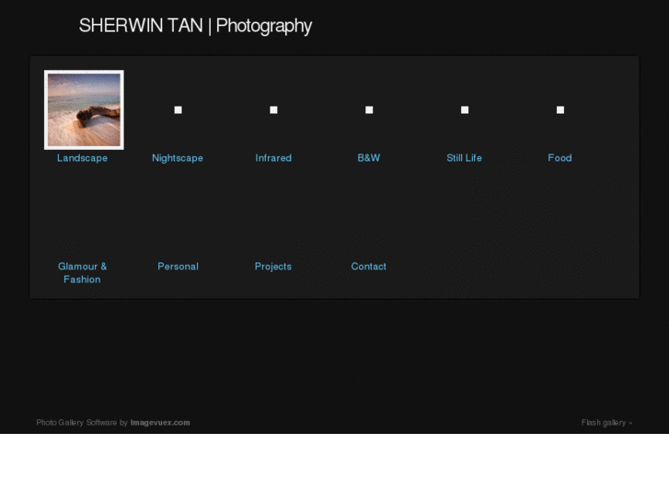Click the Food placeholder thumbnail square
The height and width of the screenshot is (501, 669).
(560, 110)
